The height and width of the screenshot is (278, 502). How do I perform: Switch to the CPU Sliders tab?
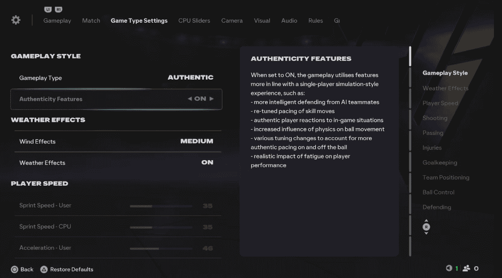coord(194,20)
